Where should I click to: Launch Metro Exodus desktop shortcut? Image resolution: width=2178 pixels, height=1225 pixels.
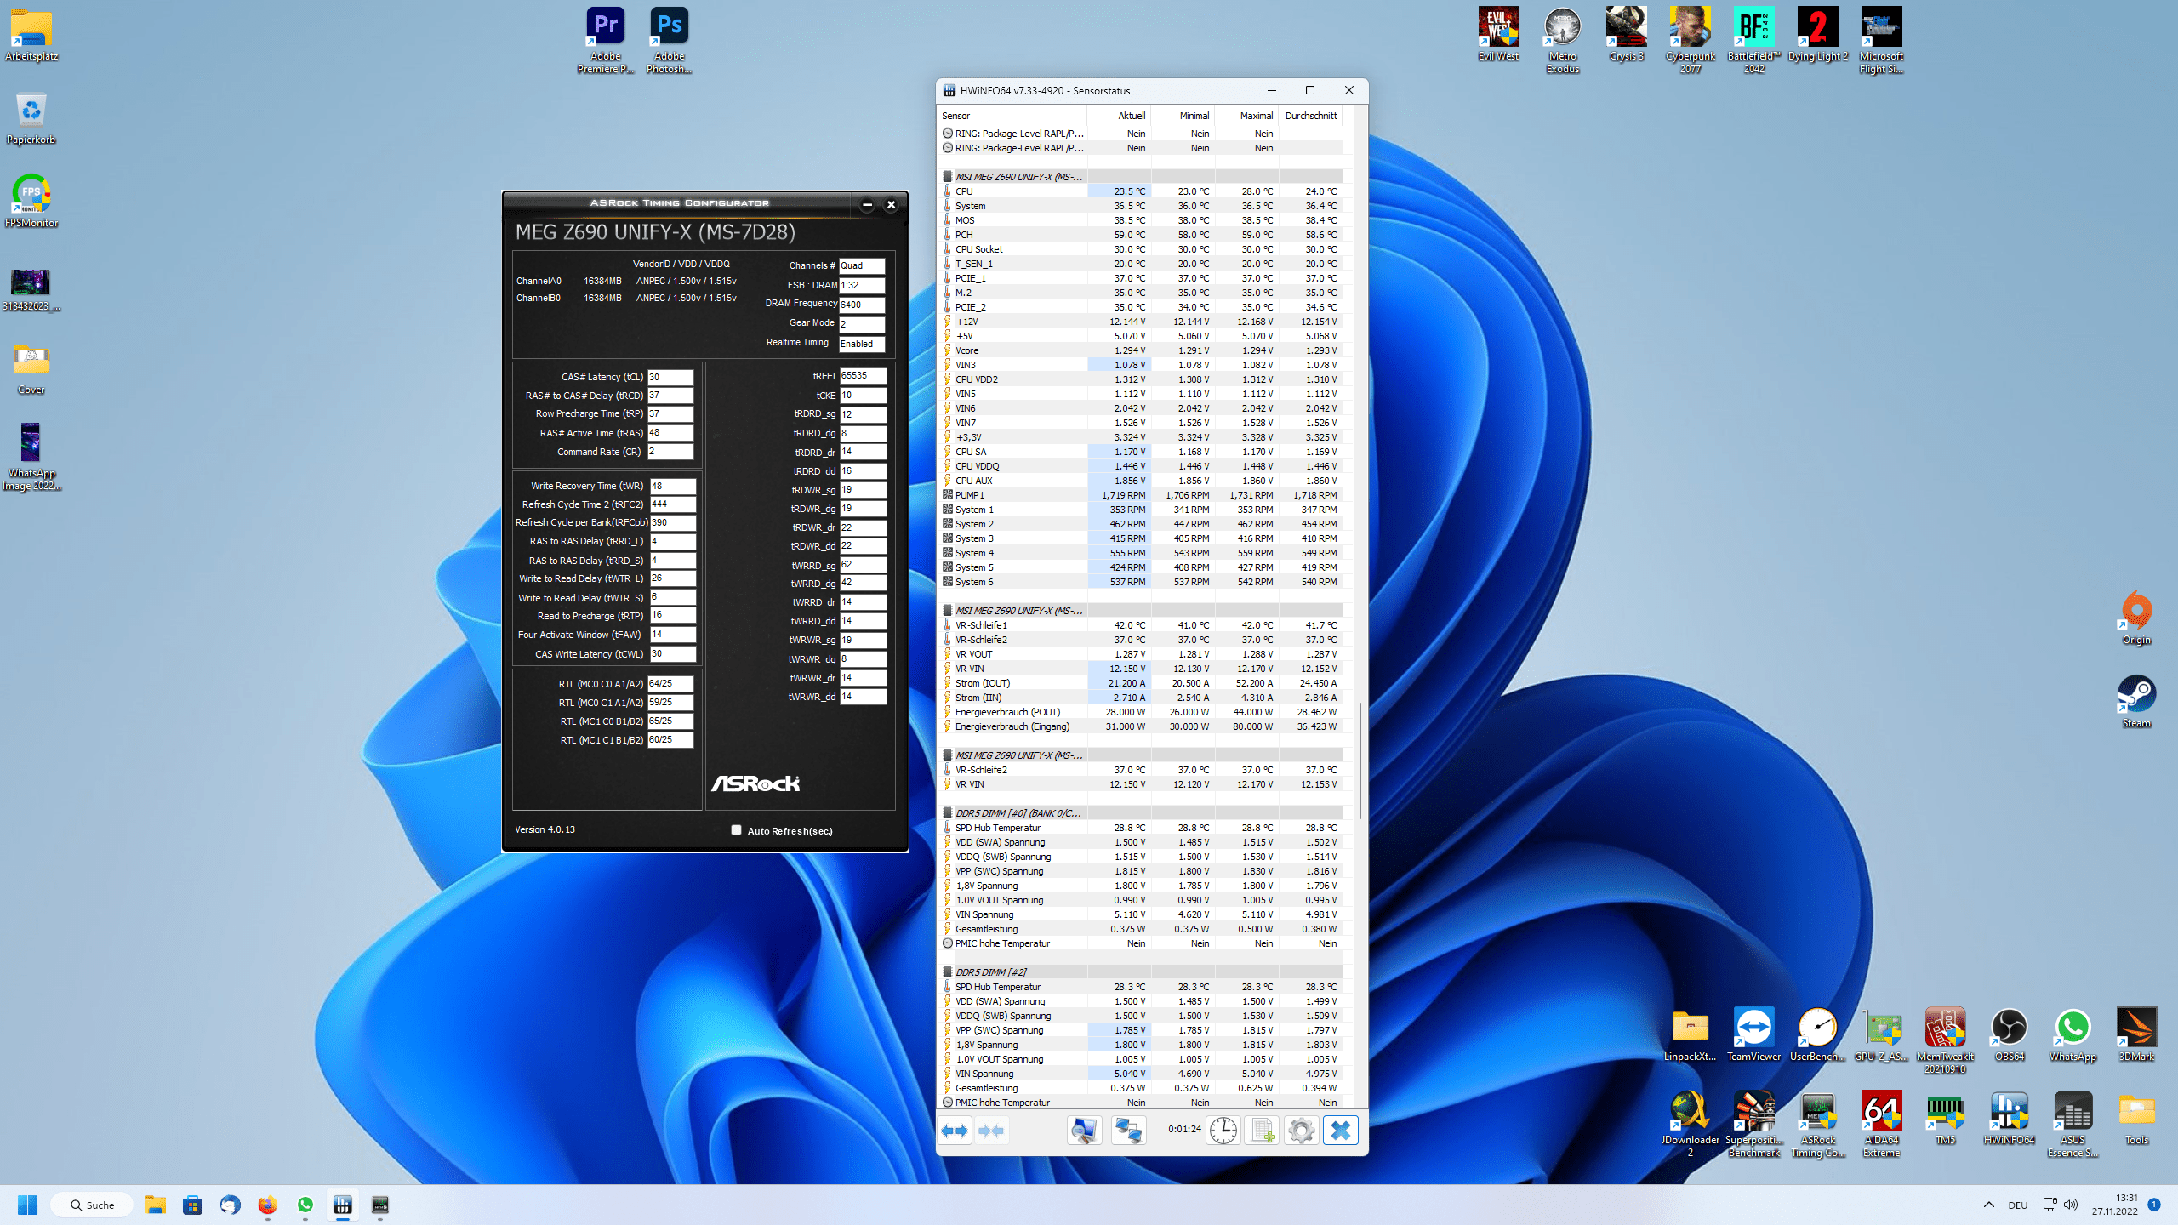(1563, 40)
